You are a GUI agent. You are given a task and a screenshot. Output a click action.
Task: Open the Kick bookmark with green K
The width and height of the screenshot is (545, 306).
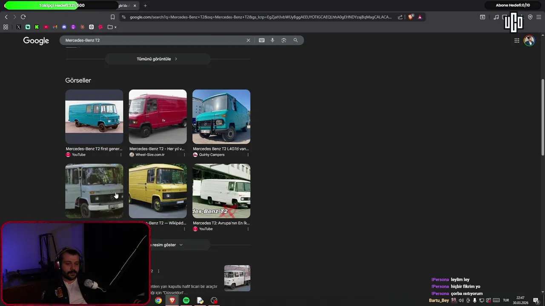click(37, 27)
